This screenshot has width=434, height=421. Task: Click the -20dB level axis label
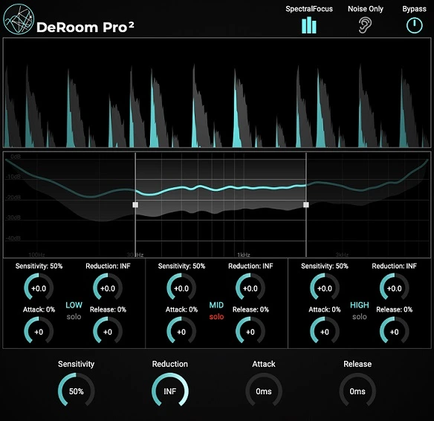click(13, 198)
